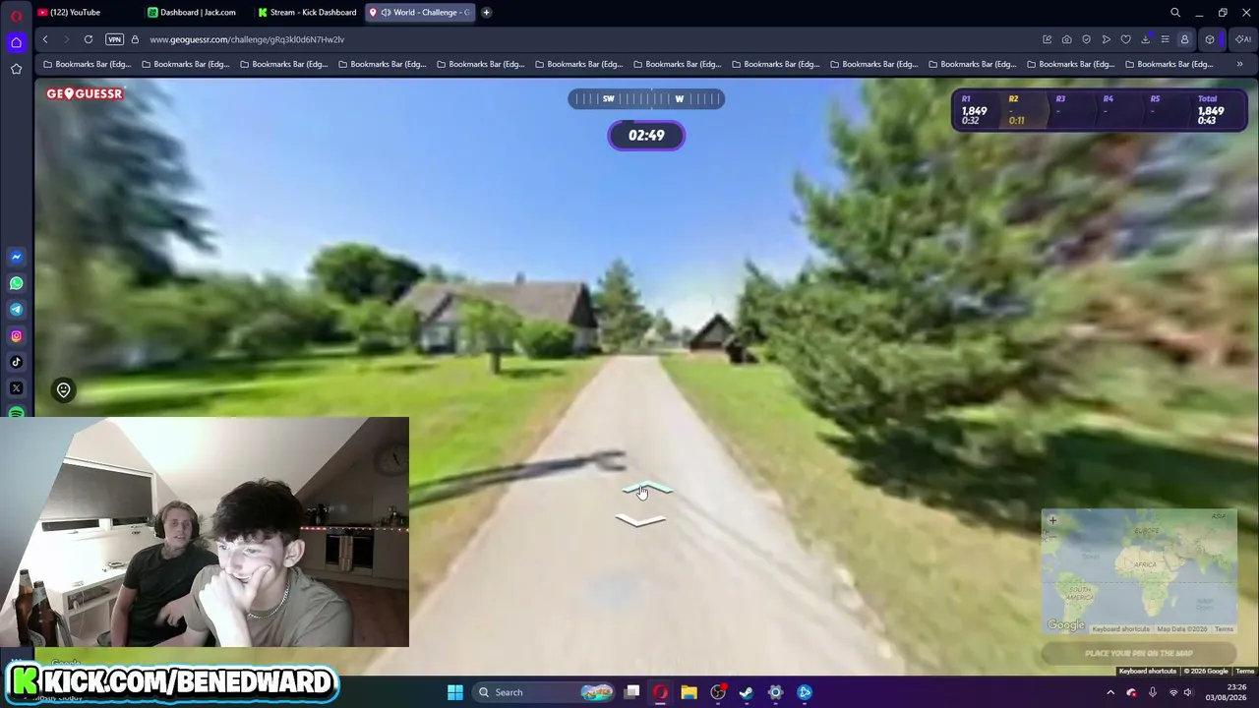Image resolution: width=1259 pixels, height=708 pixels.
Task: Open WhatsApp in the sidebar
Action: tap(16, 283)
